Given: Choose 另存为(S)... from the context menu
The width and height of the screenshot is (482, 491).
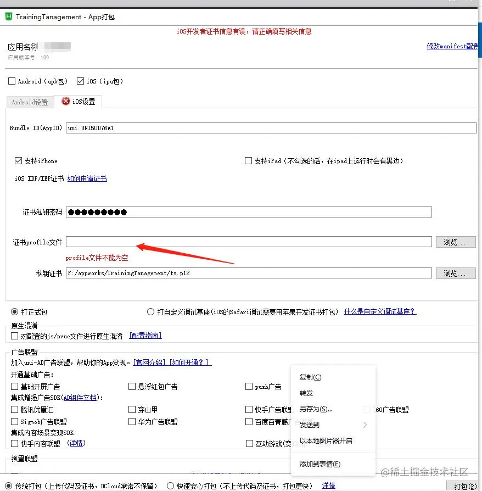Looking at the screenshot, I should point(333,409).
